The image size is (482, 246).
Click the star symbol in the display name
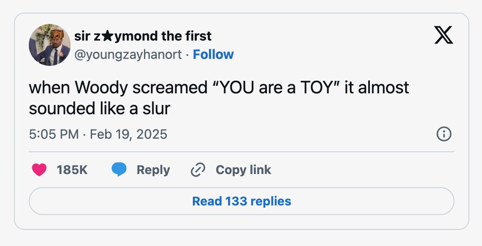(x=107, y=37)
